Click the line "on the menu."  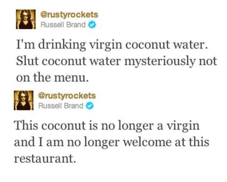[52, 77]
